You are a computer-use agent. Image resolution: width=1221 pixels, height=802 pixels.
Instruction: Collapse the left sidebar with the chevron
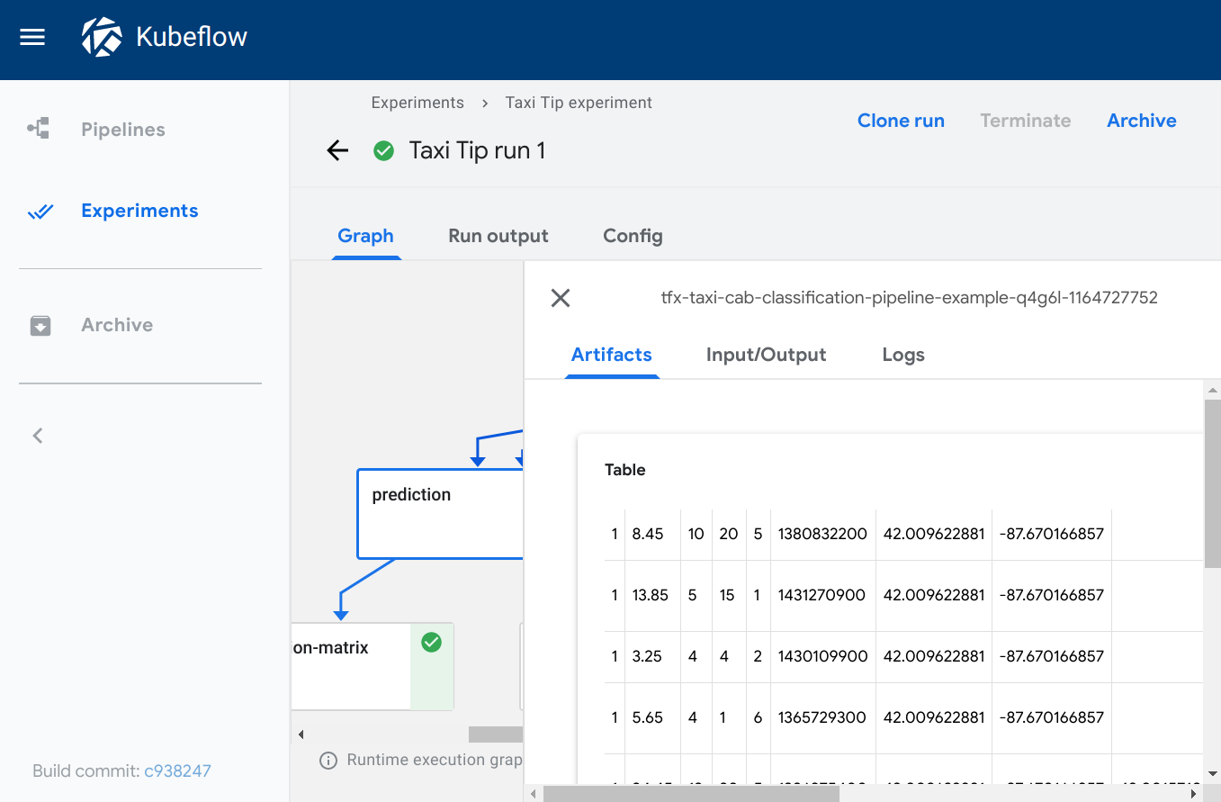coord(37,436)
